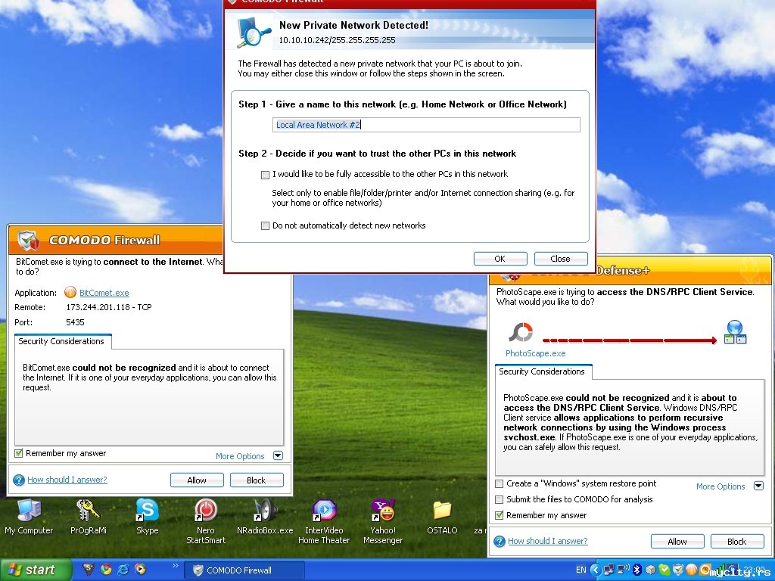Viewport: 775px width, 581px height.
Task: Click More Options in the Defense+ alert
Action: [x=721, y=486]
